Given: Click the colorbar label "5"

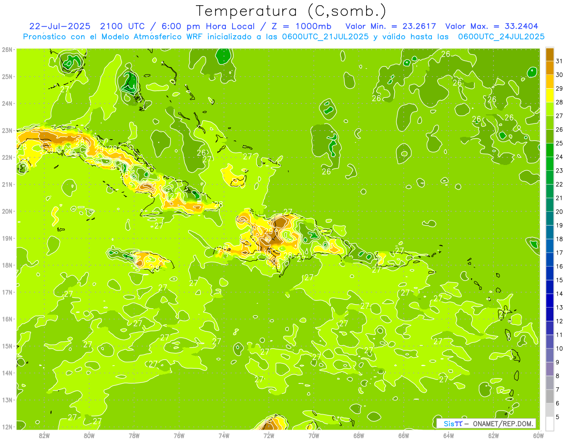Looking at the screenshot, I should click(558, 417).
